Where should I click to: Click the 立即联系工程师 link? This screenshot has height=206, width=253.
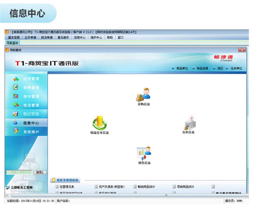click(x=22, y=187)
